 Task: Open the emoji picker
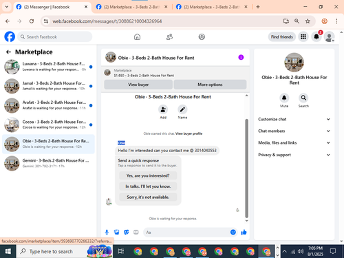pyautogui.click(x=233, y=233)
